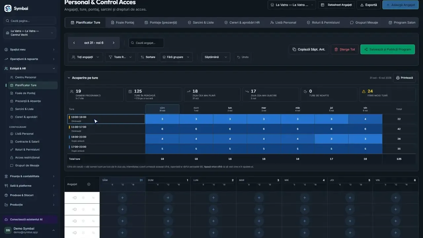423x238 pixels.
Task: Select the 10:00–16:00 Dimineață shift row label
Action: coord(106,119)
